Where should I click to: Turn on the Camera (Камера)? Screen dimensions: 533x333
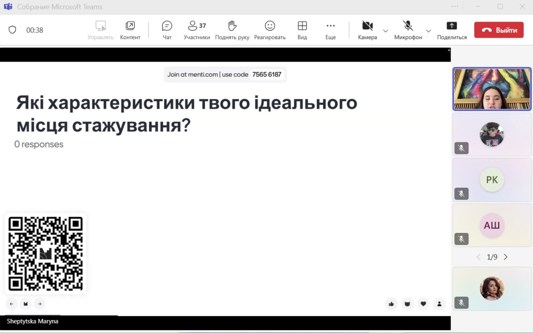[x=367, y=30]
